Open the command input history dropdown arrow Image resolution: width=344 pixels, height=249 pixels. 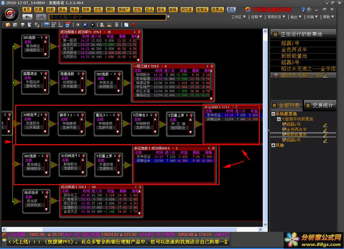[x=168, y=17]
